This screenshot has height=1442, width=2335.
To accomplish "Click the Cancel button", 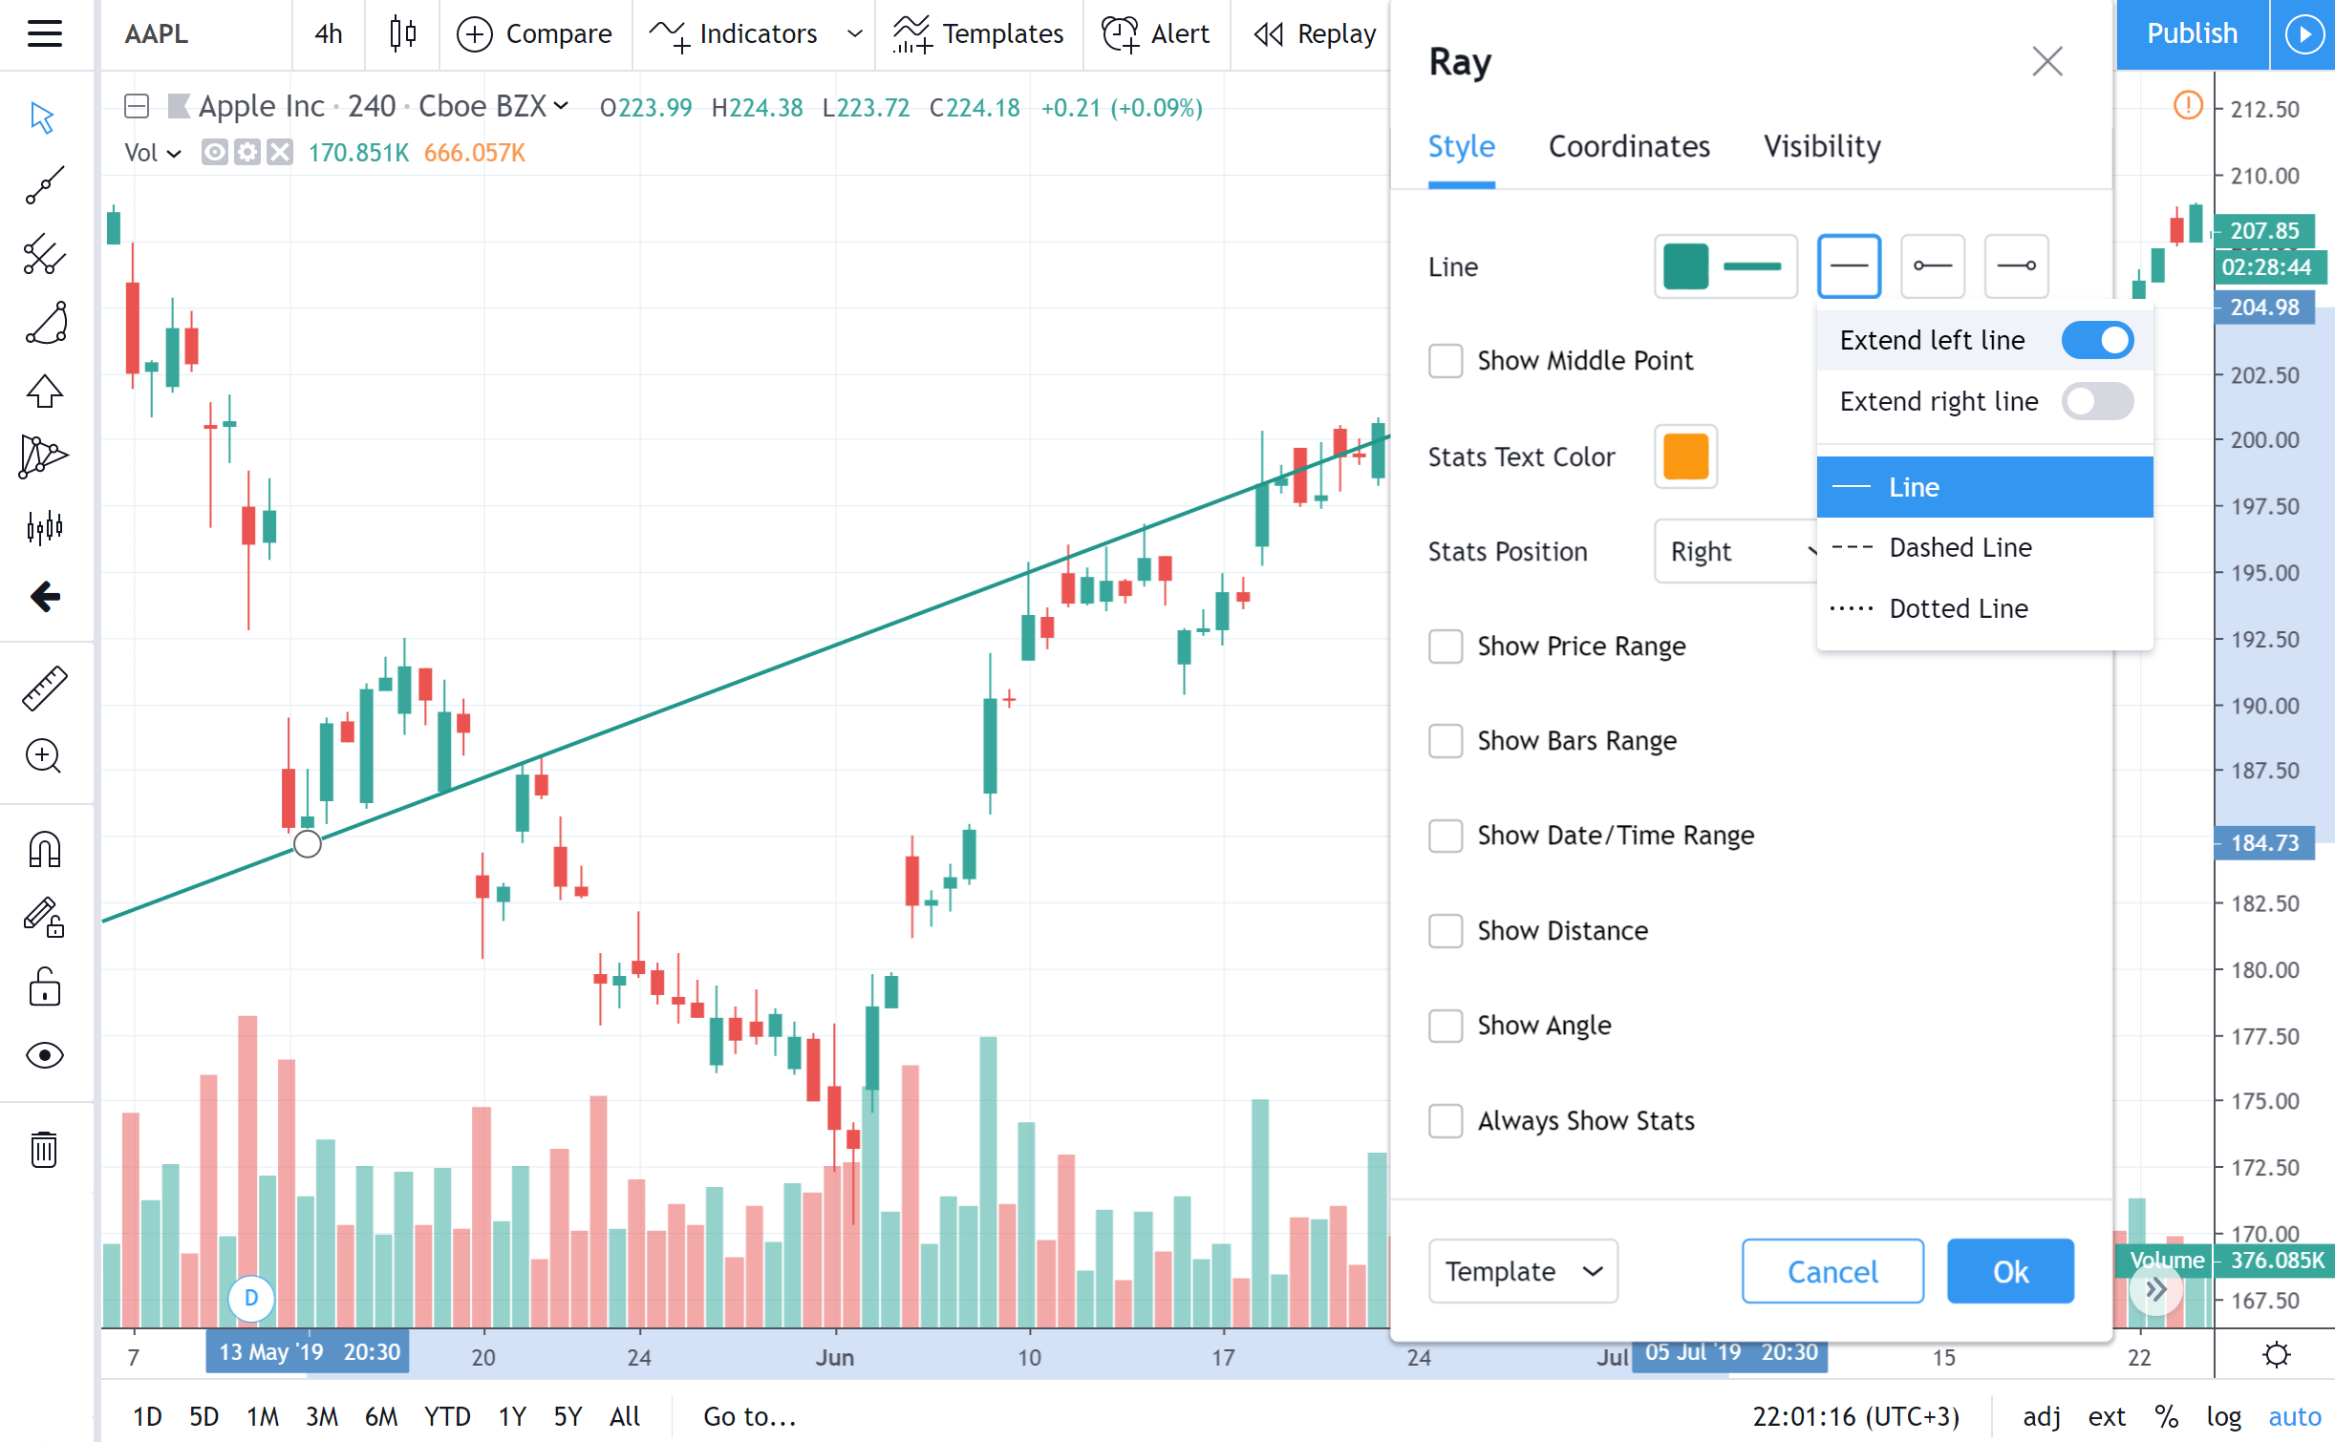I will click(1832, 1271).
